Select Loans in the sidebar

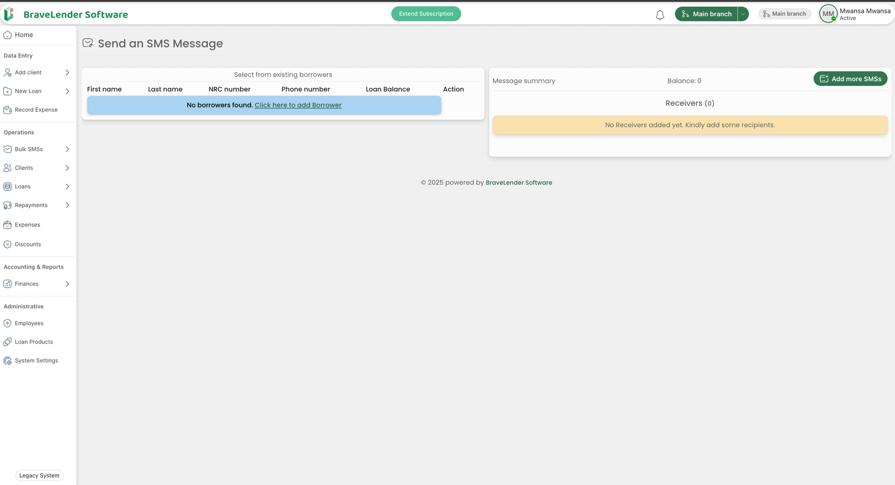point(23,187)
